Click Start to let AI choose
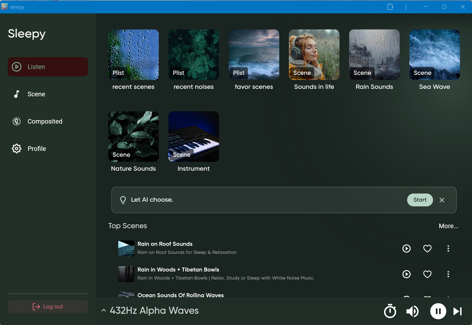 click(420, 200)
